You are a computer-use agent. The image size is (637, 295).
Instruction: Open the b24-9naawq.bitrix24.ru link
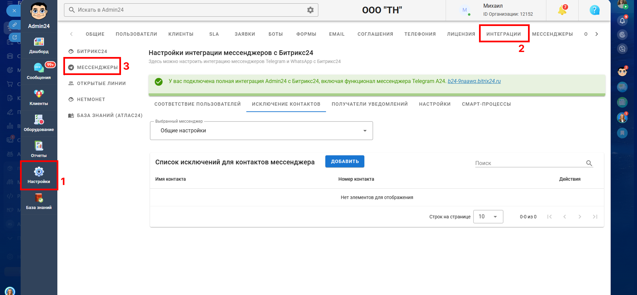point(474,81)
